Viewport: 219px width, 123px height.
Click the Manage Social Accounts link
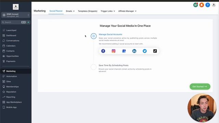(110, 34)
